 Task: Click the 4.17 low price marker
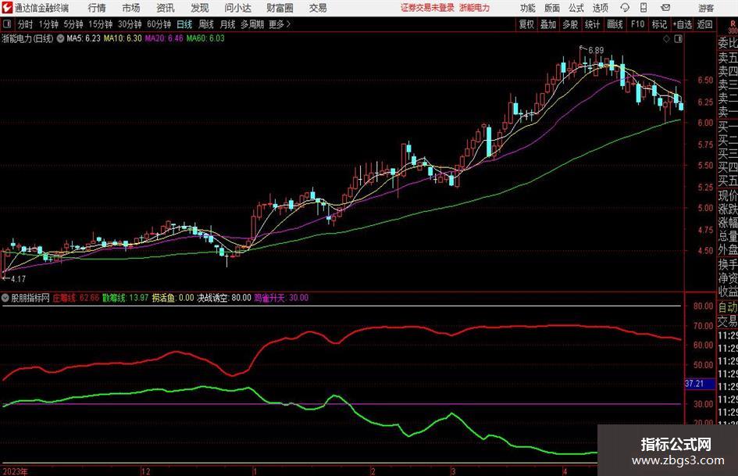(x=18, y=279)
